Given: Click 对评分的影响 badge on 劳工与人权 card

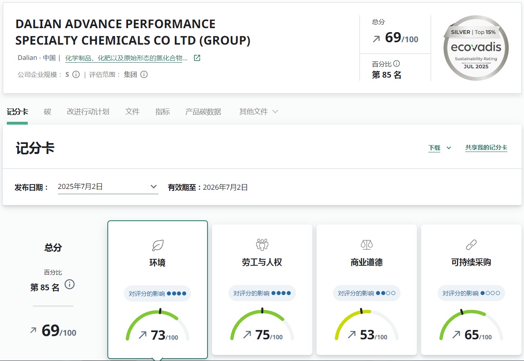Looking at the screenshot, I should [x=262, y=293].
